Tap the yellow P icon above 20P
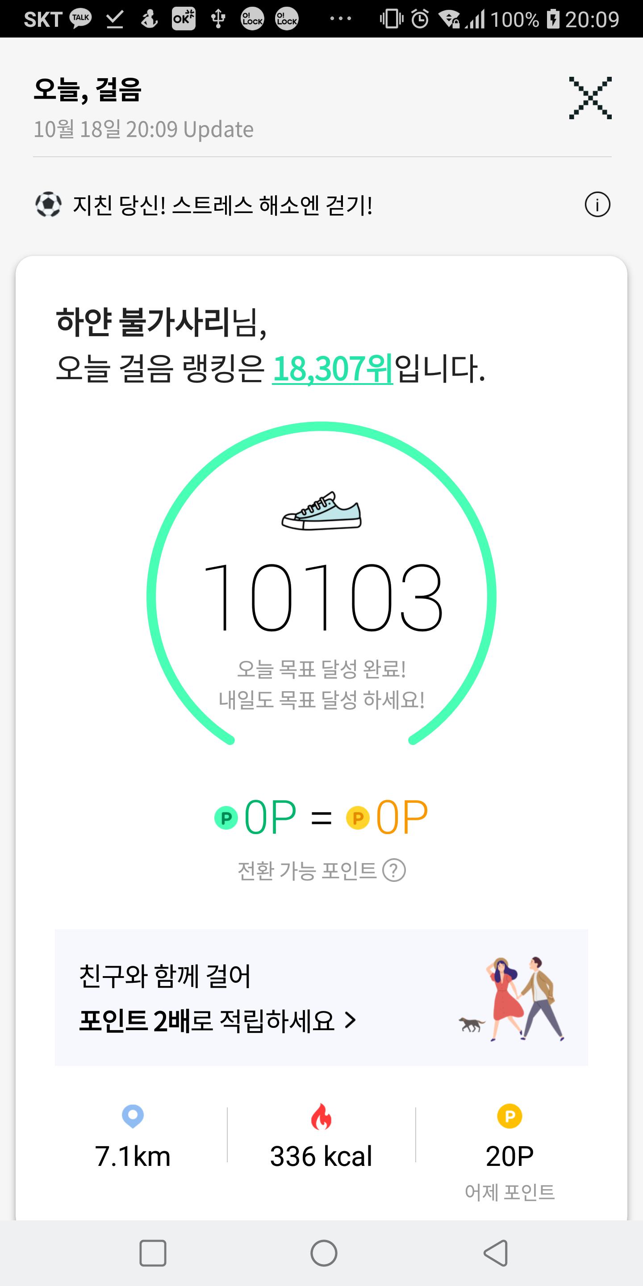 (509, 1116)
